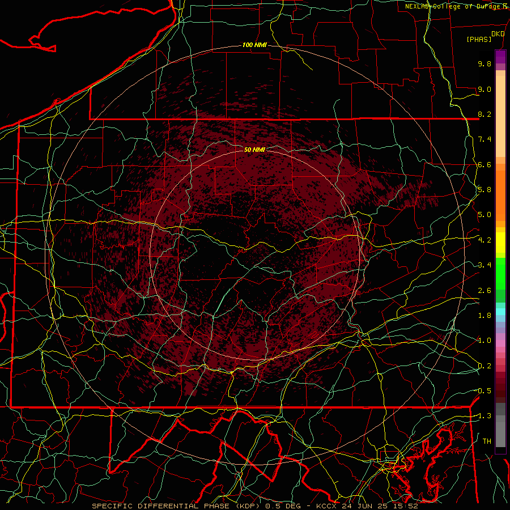Viewport: 510px width, 510px height.
Task: Click the DKD label above the color scale
Action: click(498, 34)
